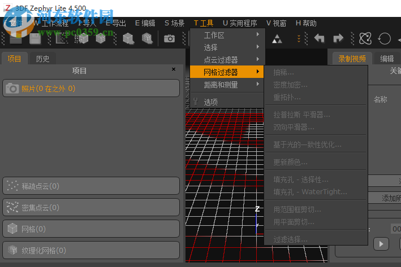Expand the 工作区 submenu
The width and height of the screenshot is (401, 267).
tap(227, 34)
